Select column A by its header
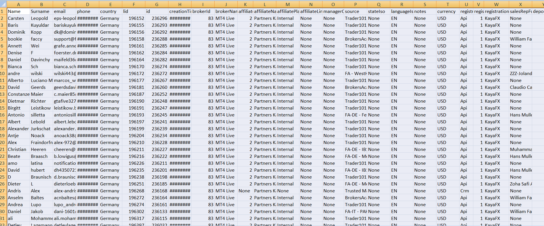The height and width of the screenshot is (226, 544). click(18, 4)
